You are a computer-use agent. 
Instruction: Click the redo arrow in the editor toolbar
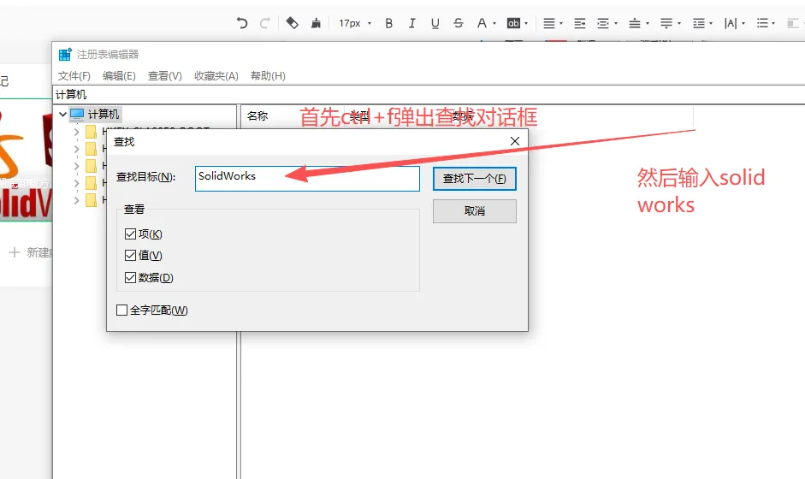pyautogui.click(x=265, y=23)
